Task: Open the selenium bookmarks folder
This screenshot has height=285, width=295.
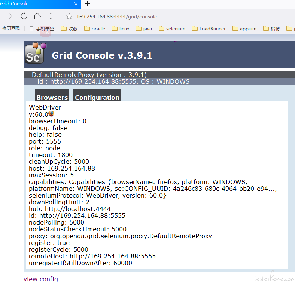Action: (x=172, y=29)
